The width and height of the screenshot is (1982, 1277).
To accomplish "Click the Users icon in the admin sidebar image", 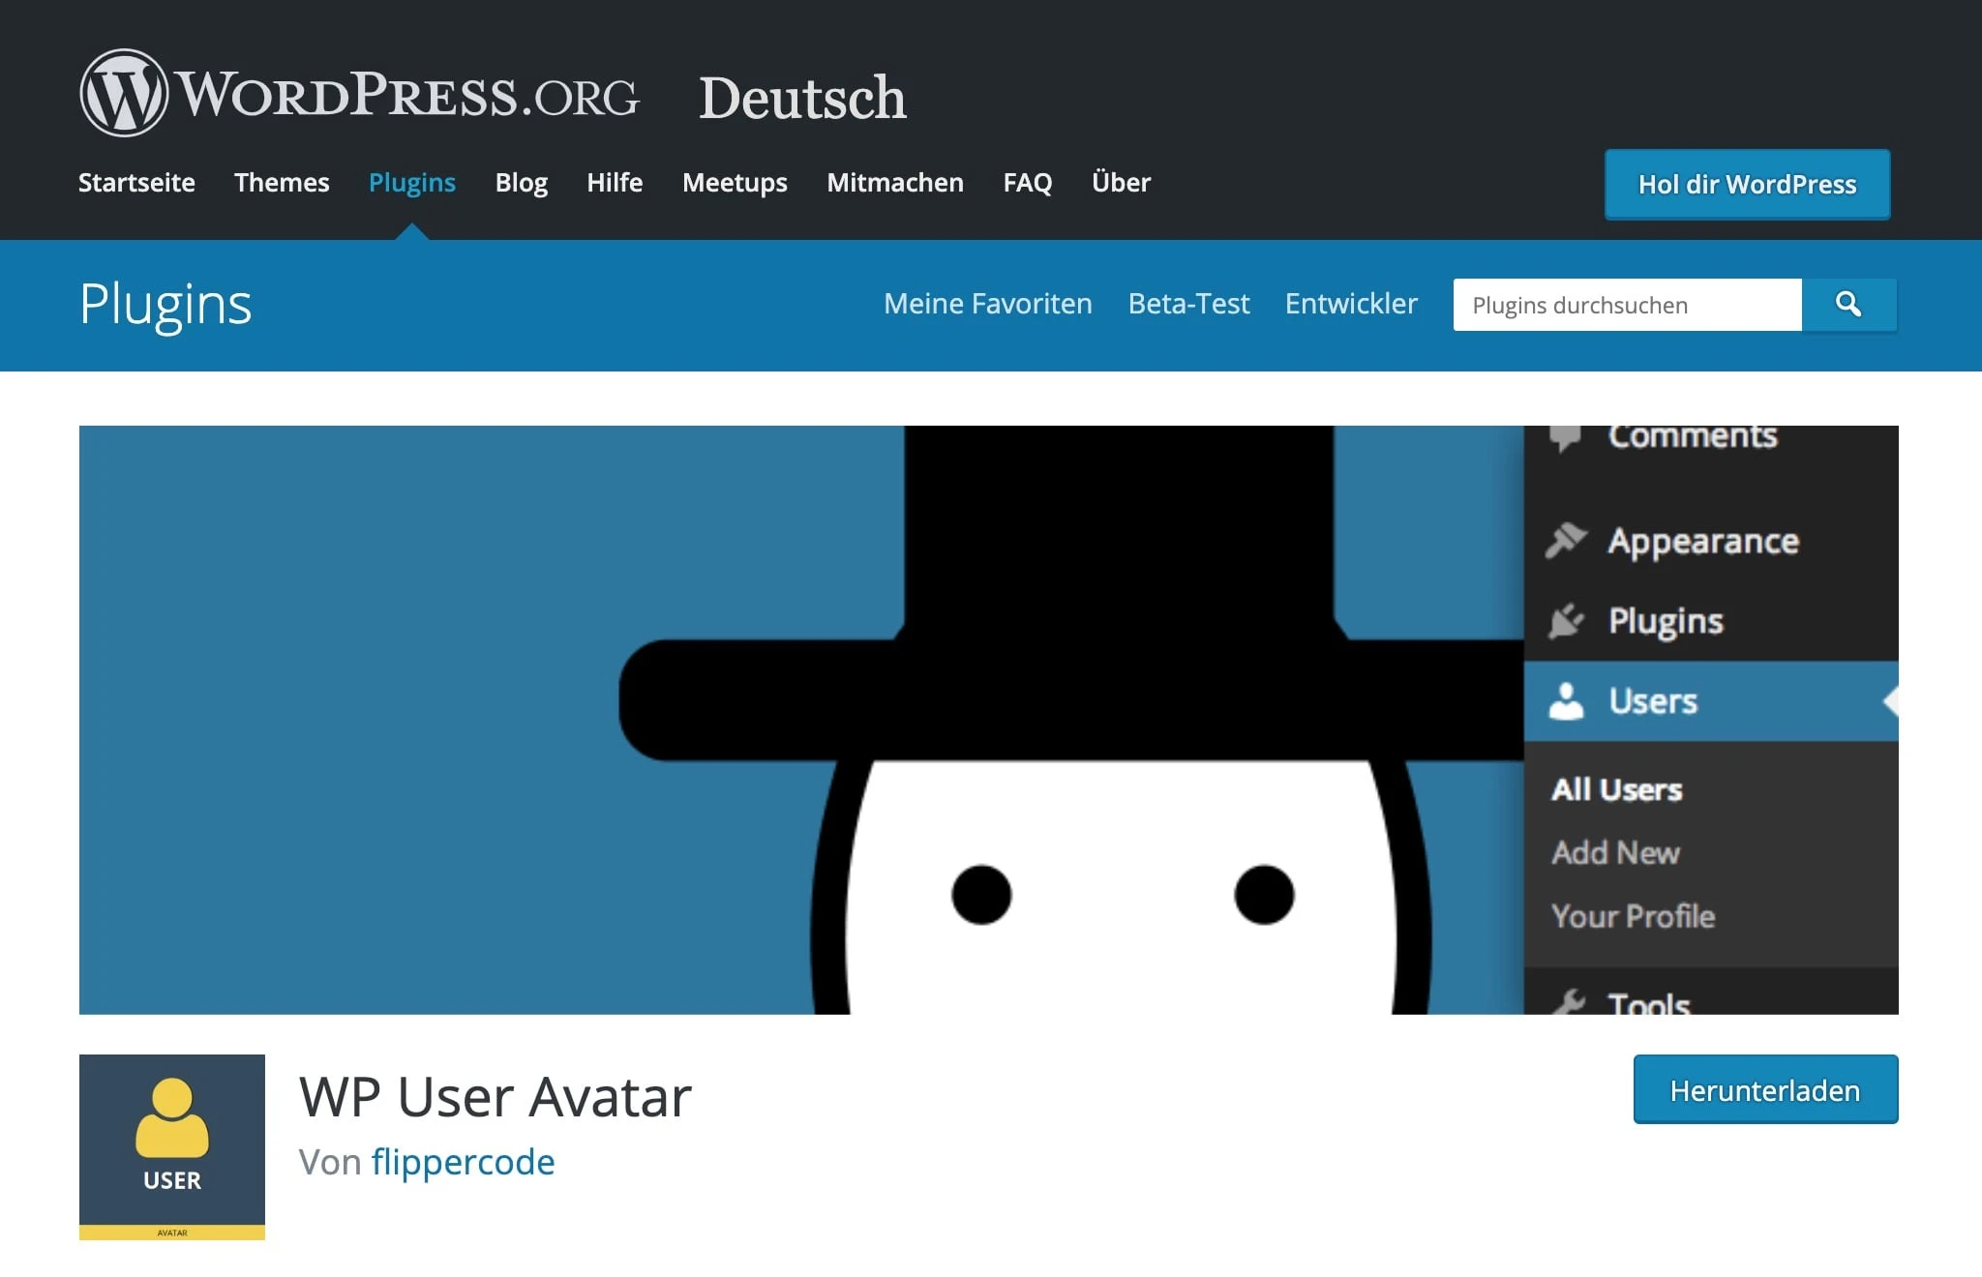I will pos(1568,701).
